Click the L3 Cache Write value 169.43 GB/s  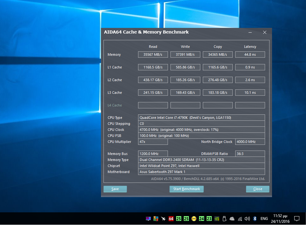[x=185, y=93]
